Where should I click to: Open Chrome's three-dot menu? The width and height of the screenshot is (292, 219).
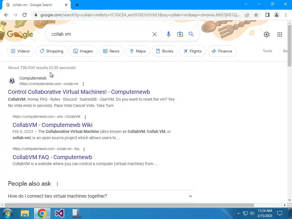tap(286, 15)
